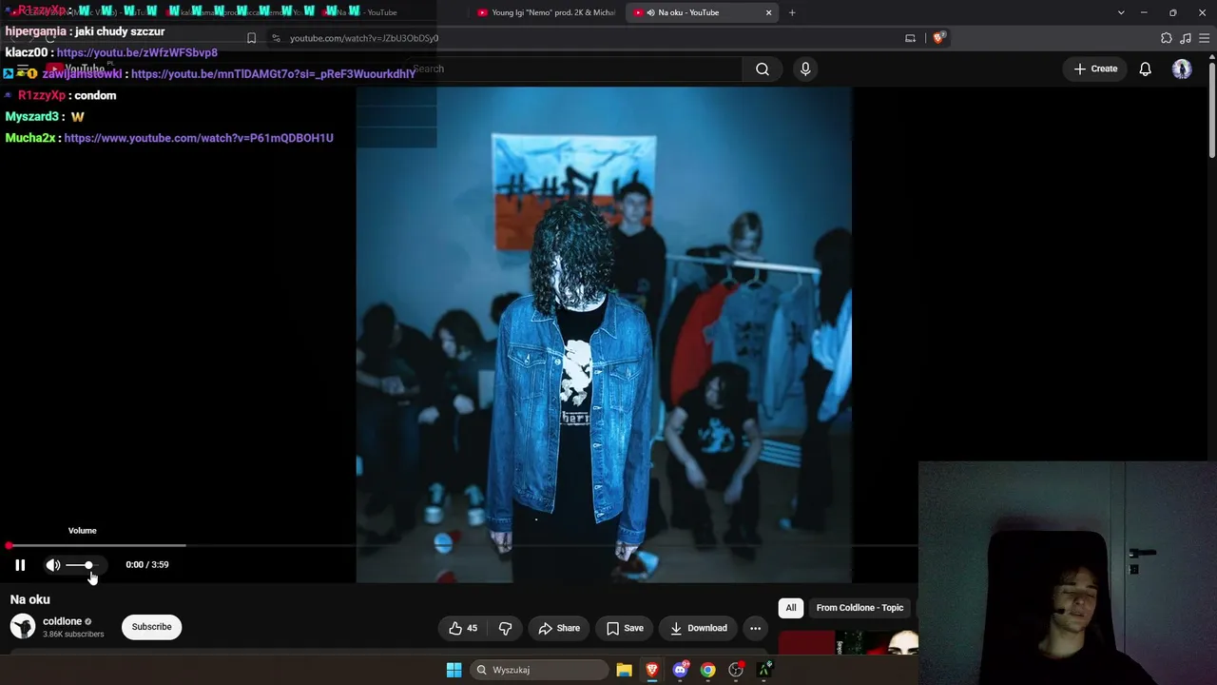This screenshot has width=1217, height=685.
Task: Open the coldlone channel name link
Action: [63, 621]
